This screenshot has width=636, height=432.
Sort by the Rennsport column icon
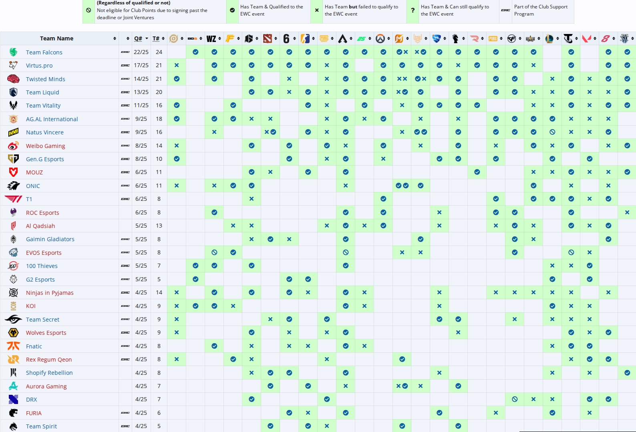[474, 38]
